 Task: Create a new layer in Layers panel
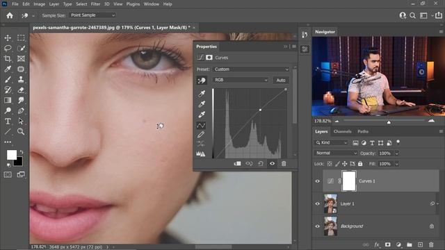click(x=420, y=244)
